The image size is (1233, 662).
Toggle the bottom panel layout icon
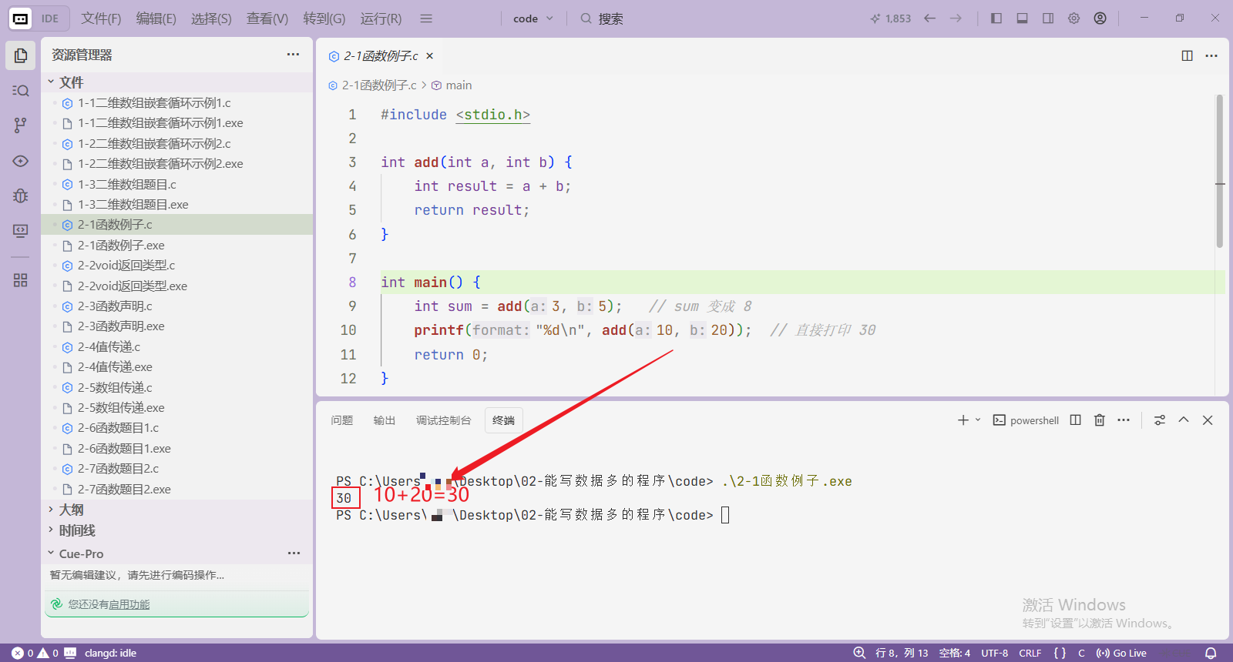tap(1022, 18)
